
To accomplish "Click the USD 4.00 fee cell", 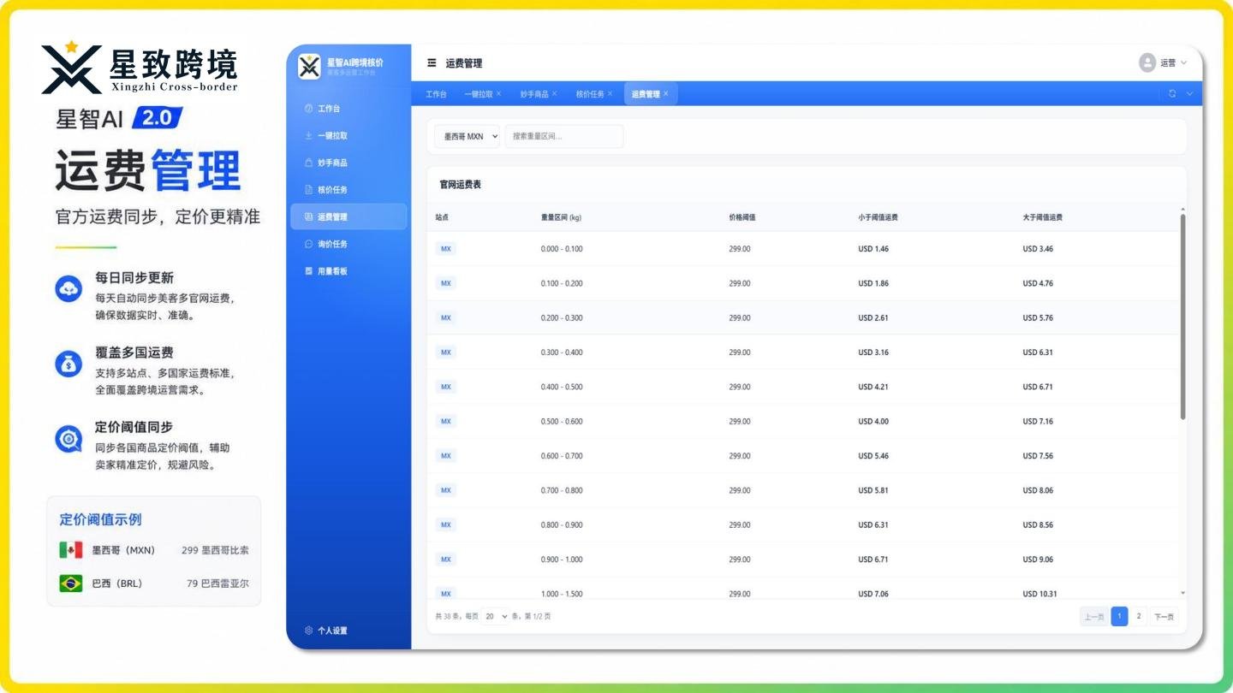I will click(x=873, y=421).
